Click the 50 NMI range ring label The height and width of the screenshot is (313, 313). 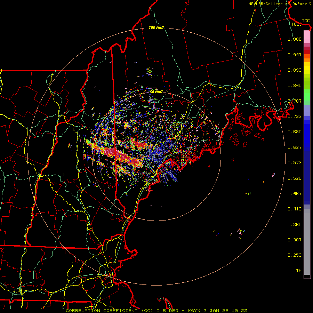tap(156, 92)
